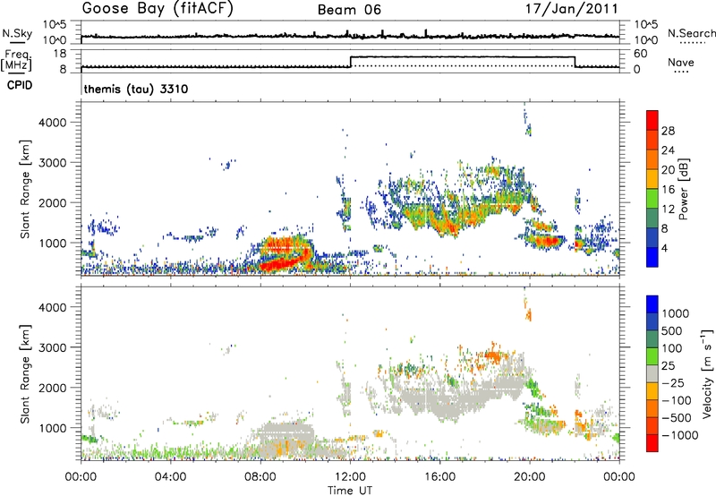Select the '-500' velocity colorbar label
716x496 pixels.
[x=677, y=418]
